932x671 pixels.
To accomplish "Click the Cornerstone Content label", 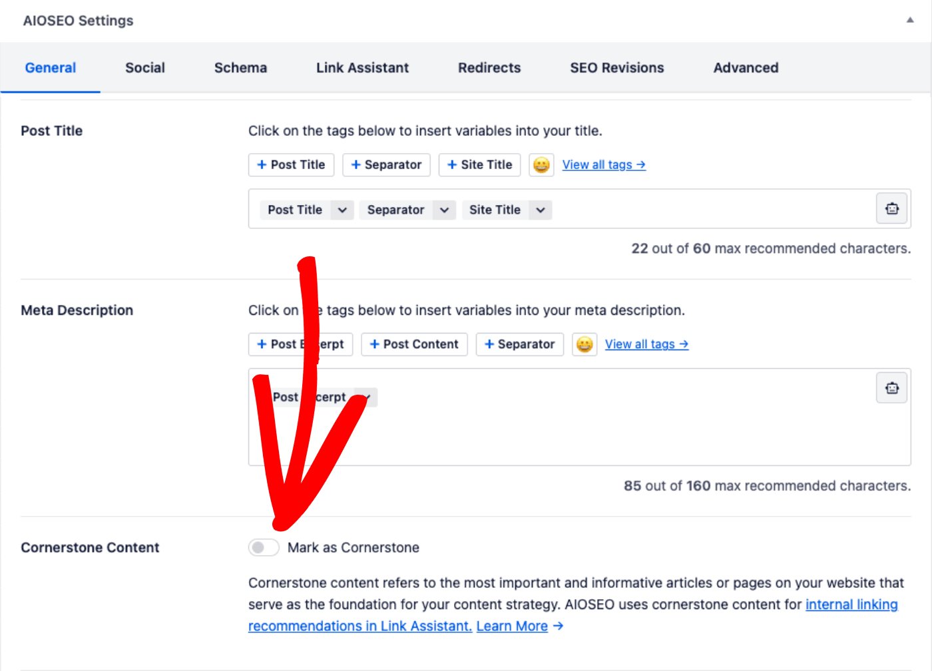I will [x=90, y=548].
